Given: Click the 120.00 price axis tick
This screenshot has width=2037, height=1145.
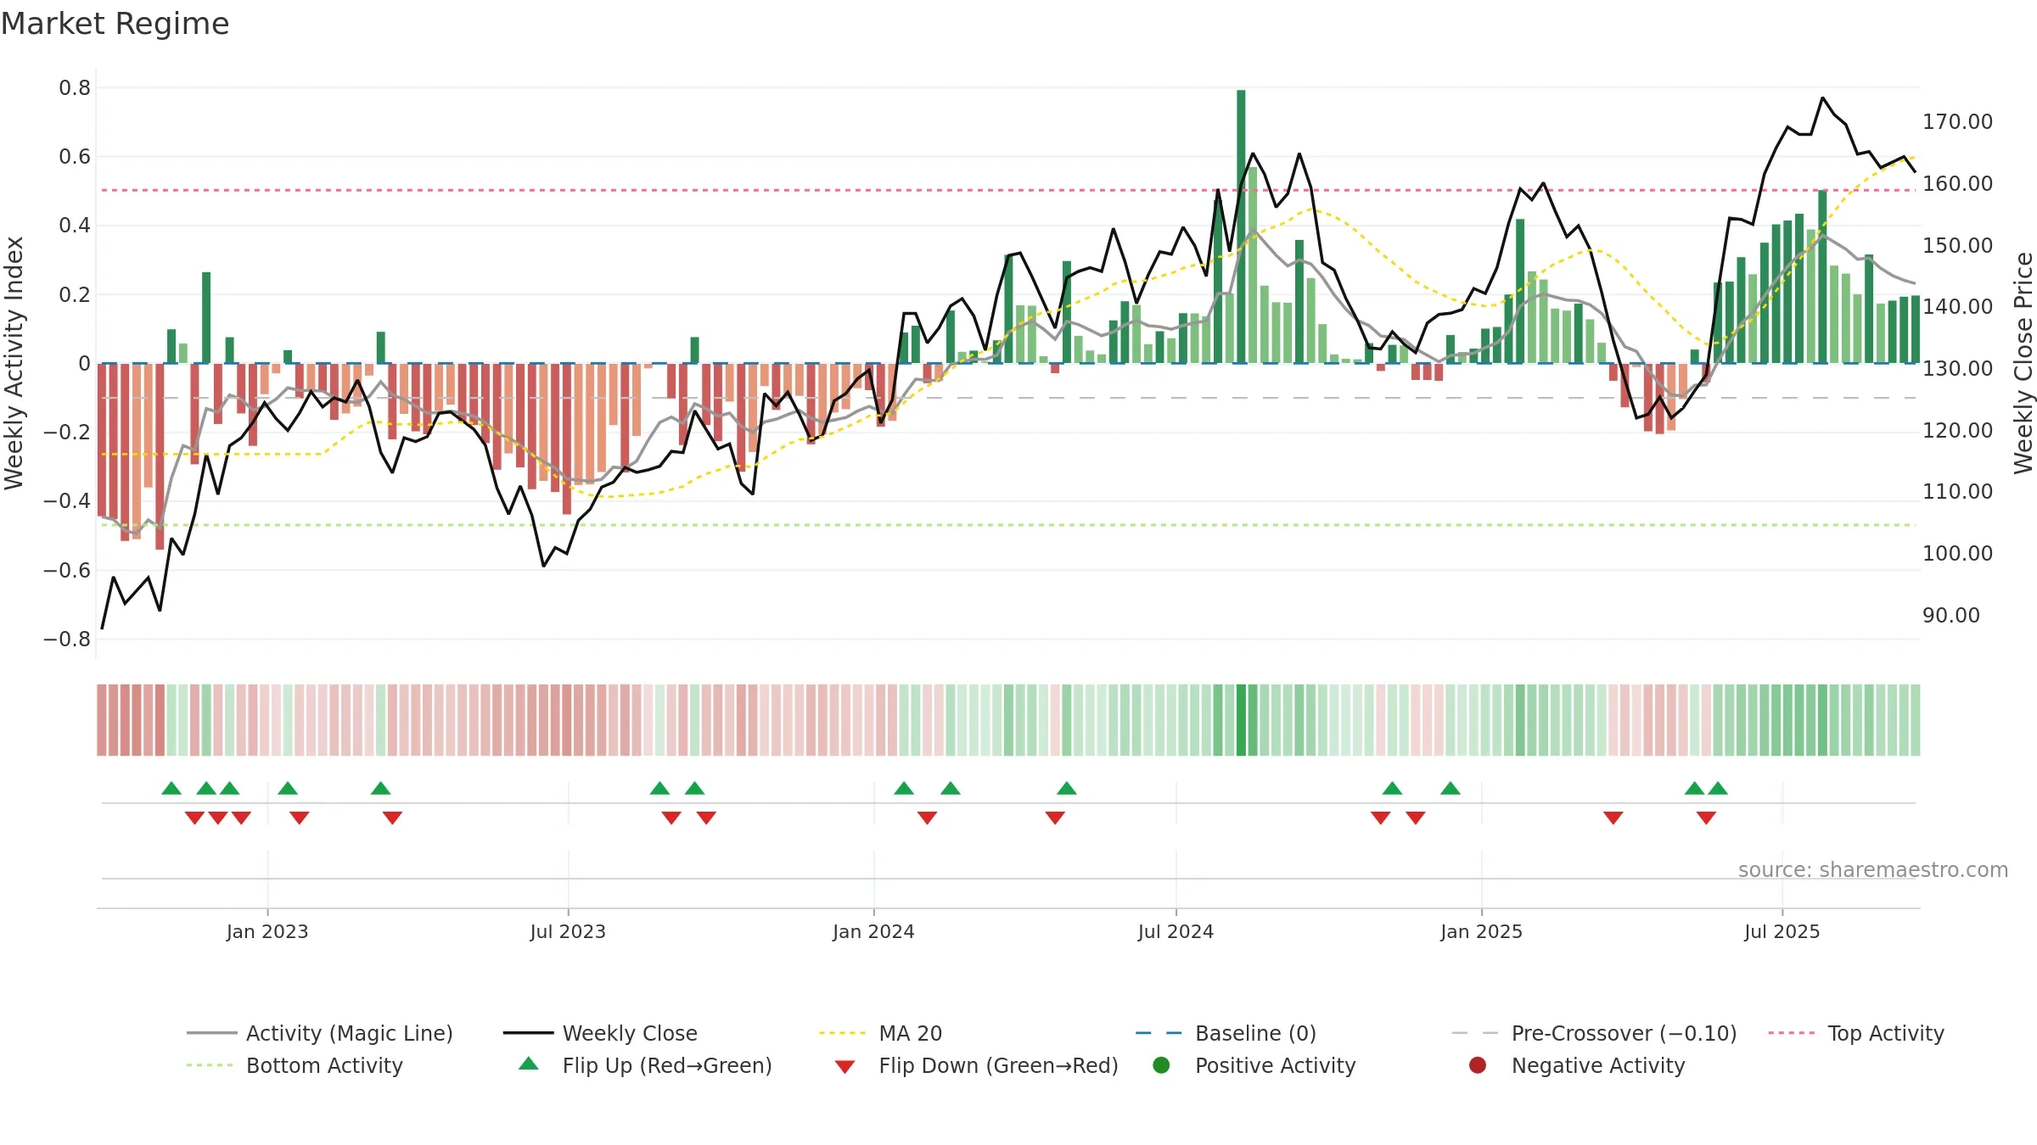Looking at the screenshot, I should pyautogui.click(x=1957, y=430).
